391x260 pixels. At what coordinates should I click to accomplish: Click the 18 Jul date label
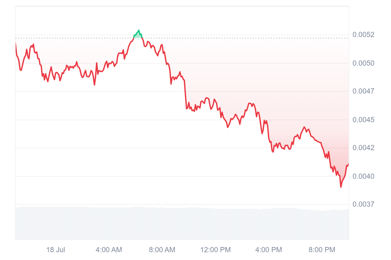56,250
